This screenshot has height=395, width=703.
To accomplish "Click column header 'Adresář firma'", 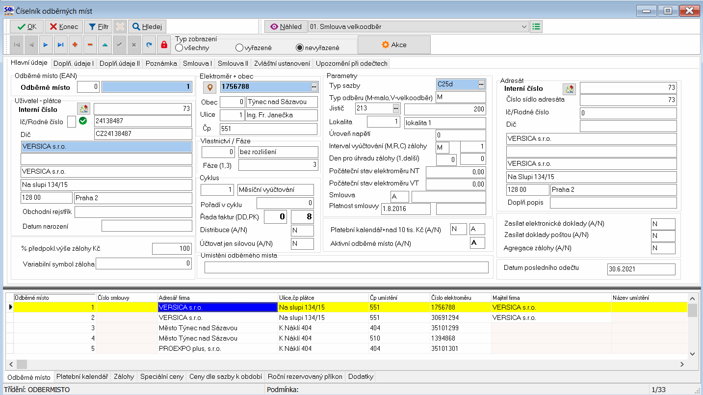I will (x=217, y=297).
